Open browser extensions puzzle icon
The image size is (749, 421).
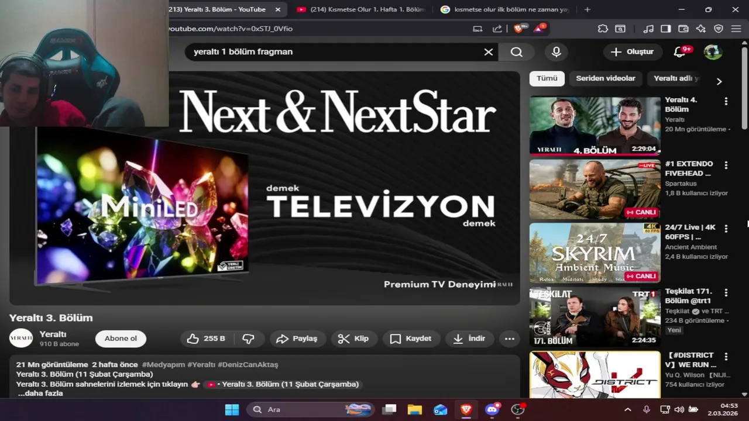click(x=603, y=29)
